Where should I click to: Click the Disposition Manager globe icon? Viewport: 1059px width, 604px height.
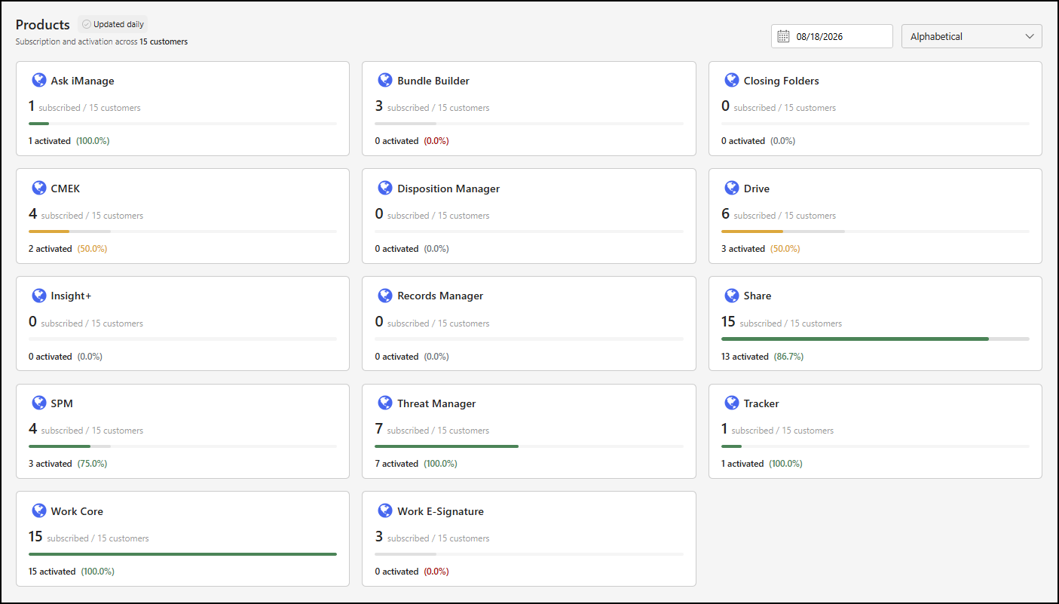(385, 188)
